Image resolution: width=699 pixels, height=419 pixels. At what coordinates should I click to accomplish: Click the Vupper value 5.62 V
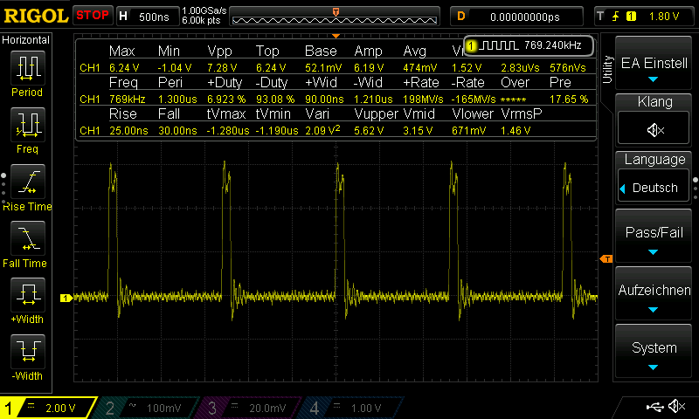click(x=369, y=130)
